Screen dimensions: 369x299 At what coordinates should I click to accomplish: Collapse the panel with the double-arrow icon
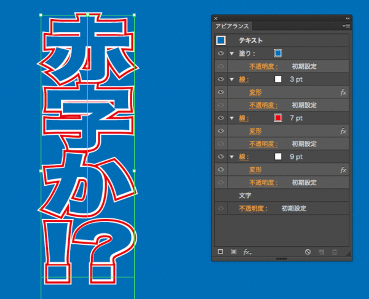pos(347,18)
